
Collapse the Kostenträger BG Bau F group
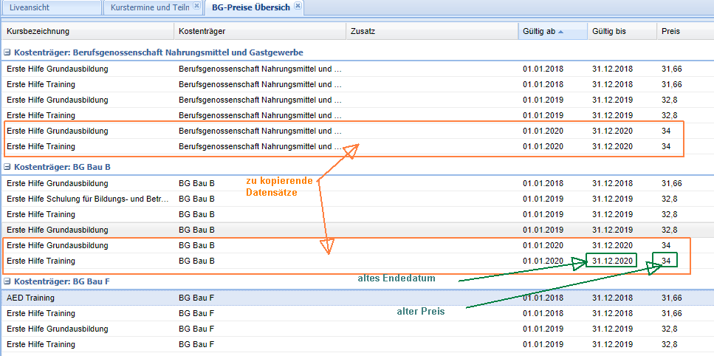click(7, 282)
